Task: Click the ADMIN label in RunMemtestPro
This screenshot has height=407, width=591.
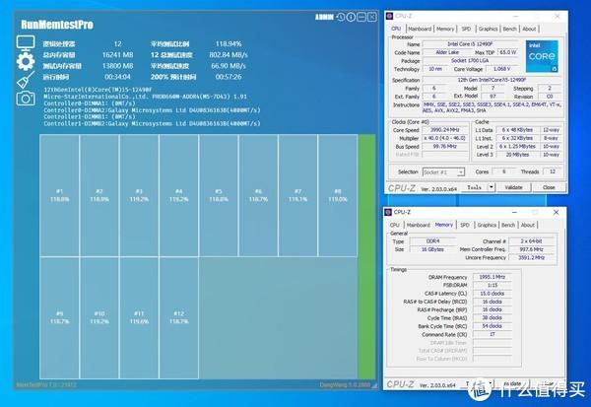Action: (x=324, y=17)
